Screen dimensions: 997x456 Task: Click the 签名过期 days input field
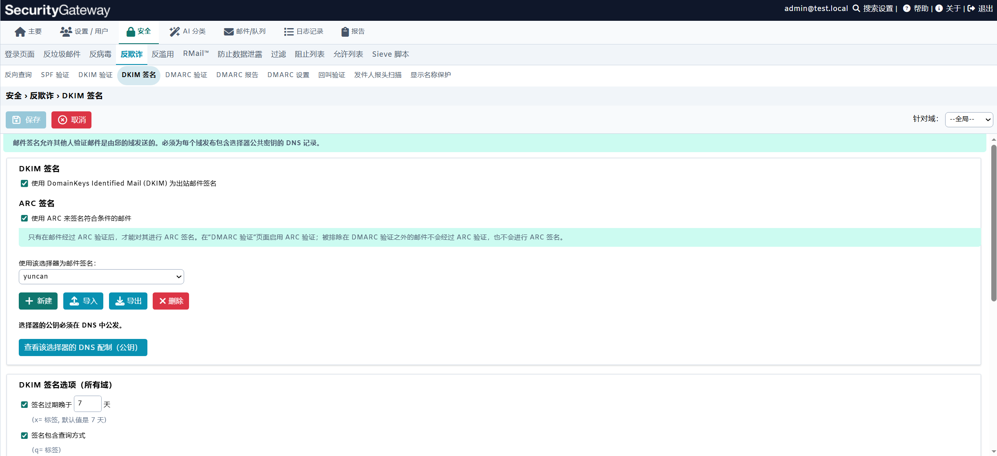click(x=88, y=404)
